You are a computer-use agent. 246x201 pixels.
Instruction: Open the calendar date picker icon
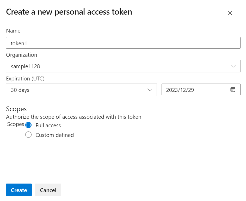point(233,90)
